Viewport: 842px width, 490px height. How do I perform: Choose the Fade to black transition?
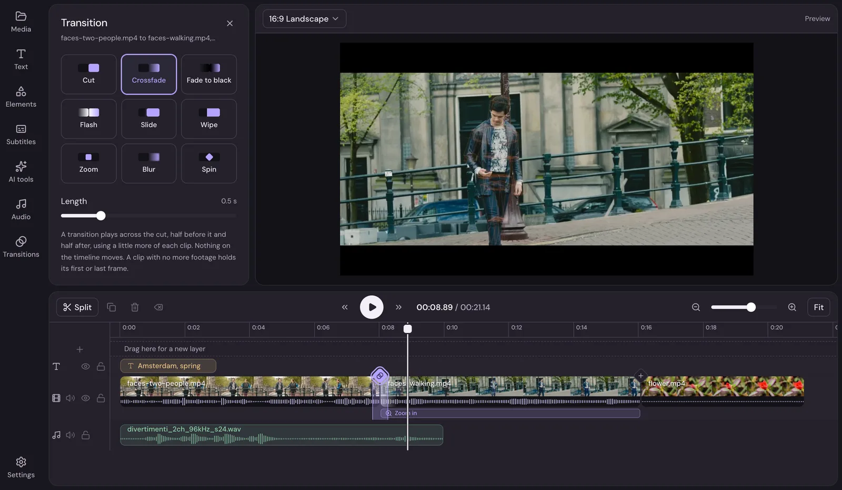pos(209,74)
